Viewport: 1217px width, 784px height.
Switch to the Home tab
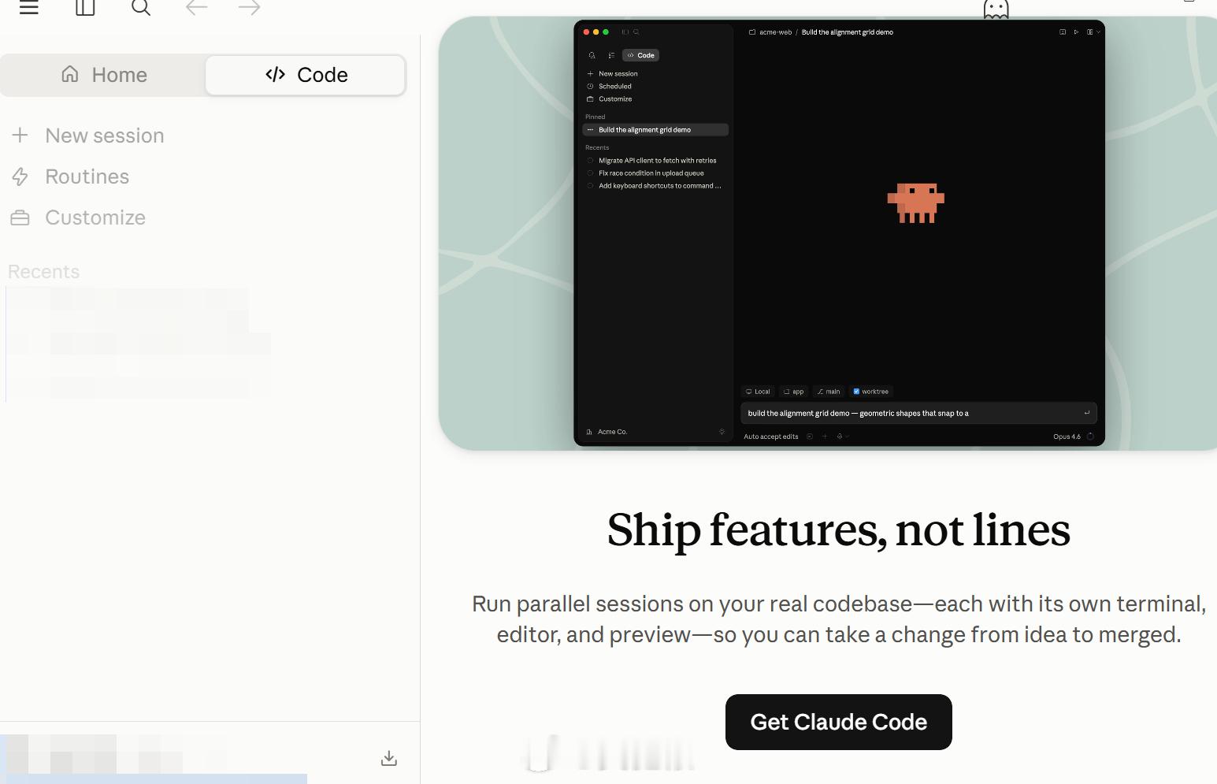tap(104, 75)
